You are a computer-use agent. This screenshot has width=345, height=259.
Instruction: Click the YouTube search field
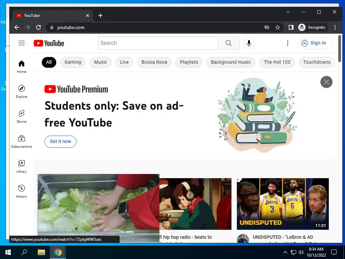(x=158, y=43)
